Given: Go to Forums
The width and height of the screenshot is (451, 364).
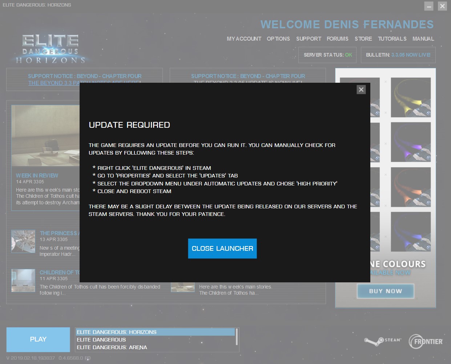Looking at the screenshot, I should pos(337,39).
